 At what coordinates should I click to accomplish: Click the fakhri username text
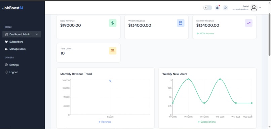point(246,6)
